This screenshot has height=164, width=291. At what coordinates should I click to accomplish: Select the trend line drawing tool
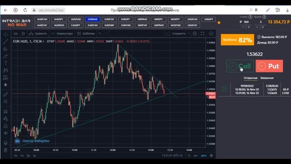coord(6,41)
